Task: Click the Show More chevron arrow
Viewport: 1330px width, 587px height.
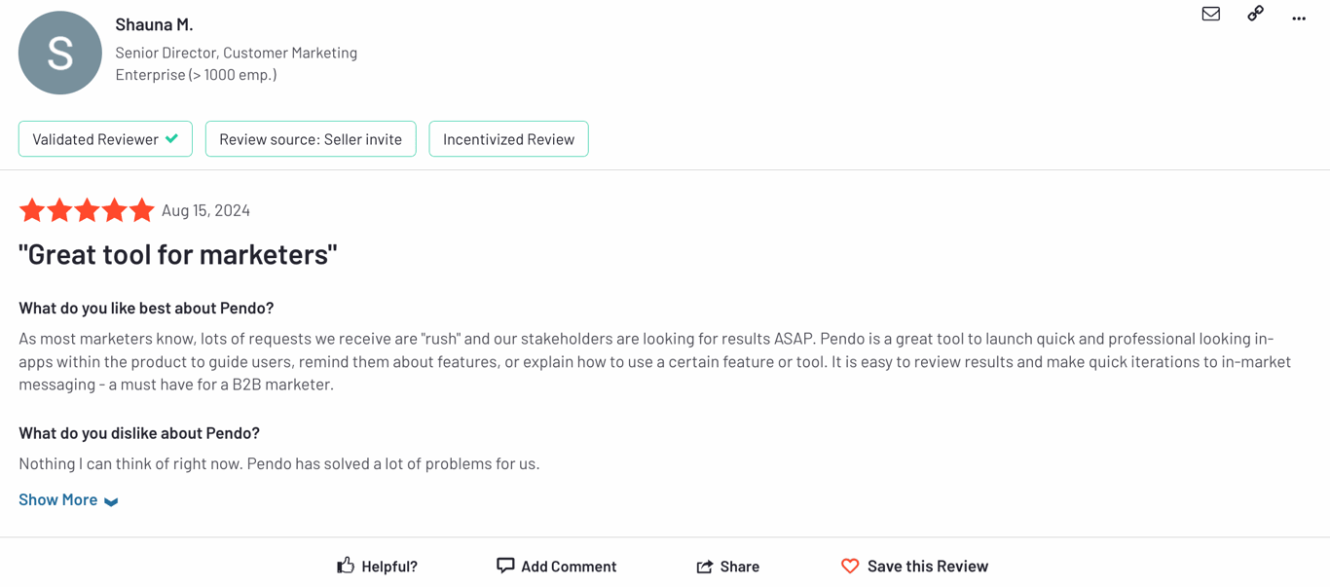Action: pos(111,501)
